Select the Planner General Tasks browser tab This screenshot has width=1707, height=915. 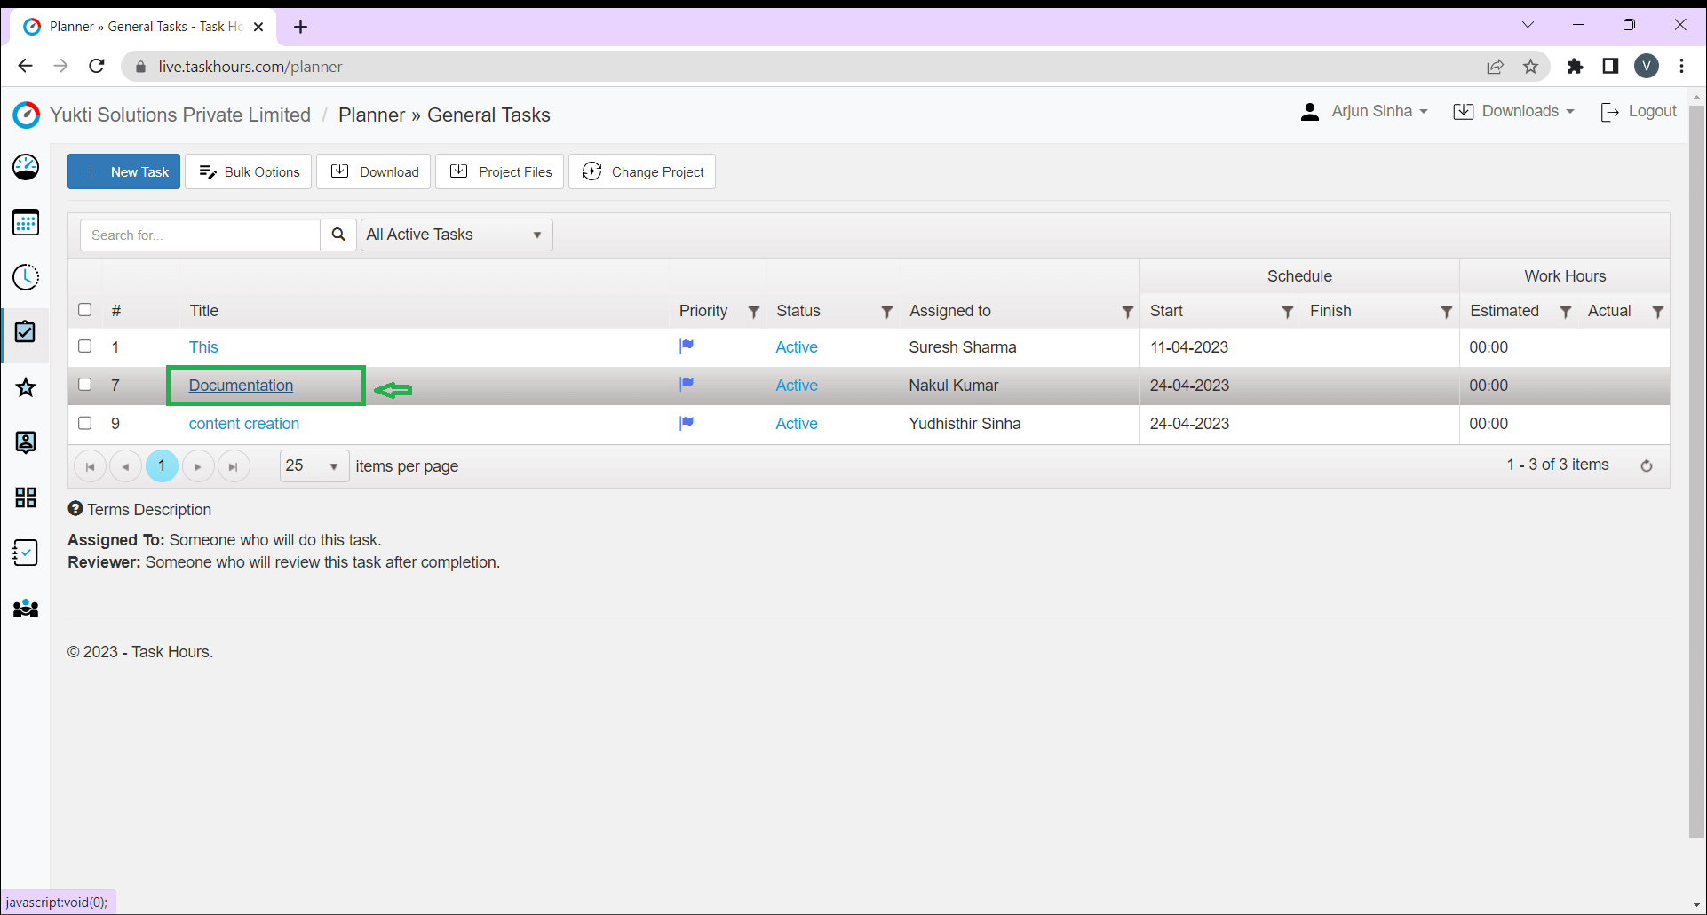pyautogui.click(x=144, y=27)
